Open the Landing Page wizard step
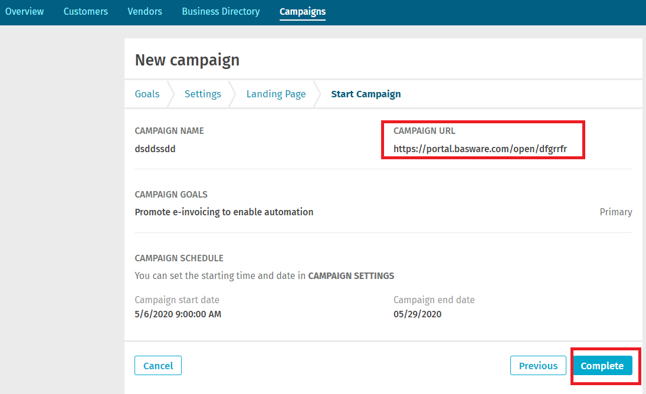 276,94
